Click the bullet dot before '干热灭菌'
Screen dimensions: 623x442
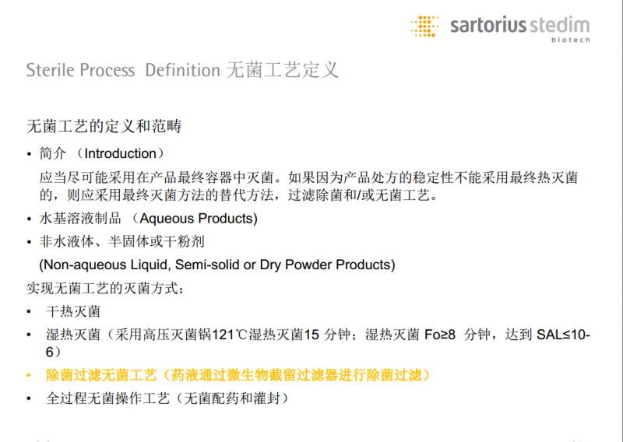point(30,312)
